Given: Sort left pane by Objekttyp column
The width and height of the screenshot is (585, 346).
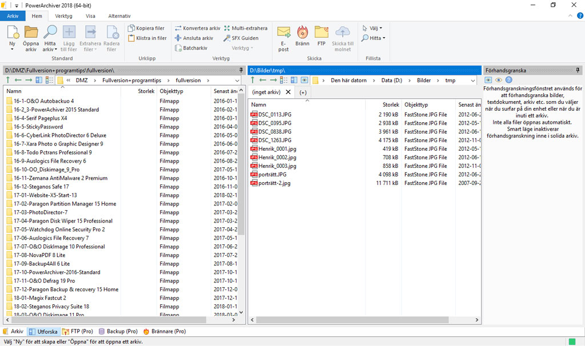Looking at the screenshot, I should [171, 91].
